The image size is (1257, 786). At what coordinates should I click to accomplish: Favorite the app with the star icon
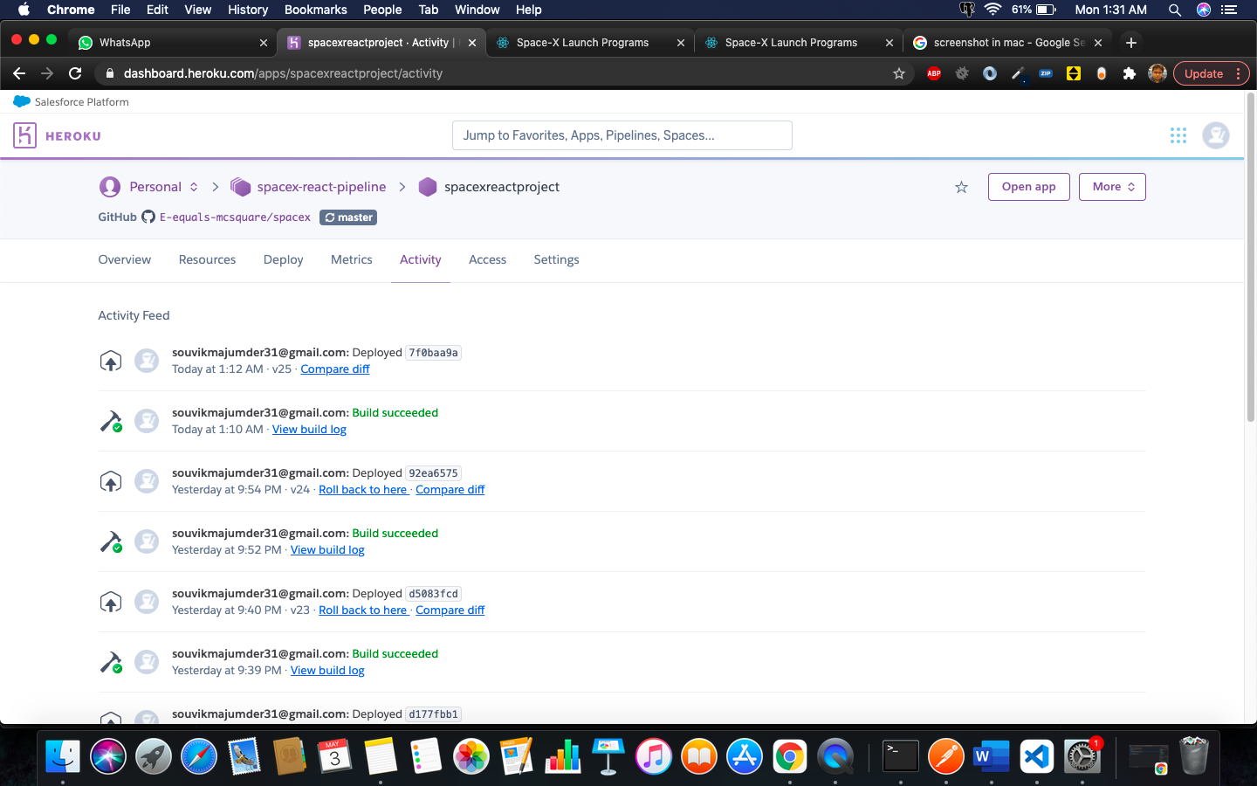pyautogui.click(x=961, y=187)
